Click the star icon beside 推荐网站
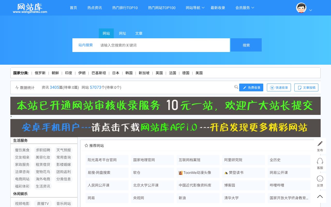The width and height of the screenshot is (331, 207). pyautogui.click(x=86, y=145)
